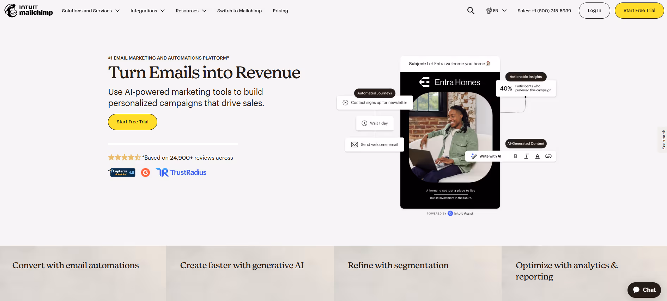
Task: Click the play icon beside Contact signs up
Action: [345, 103]
